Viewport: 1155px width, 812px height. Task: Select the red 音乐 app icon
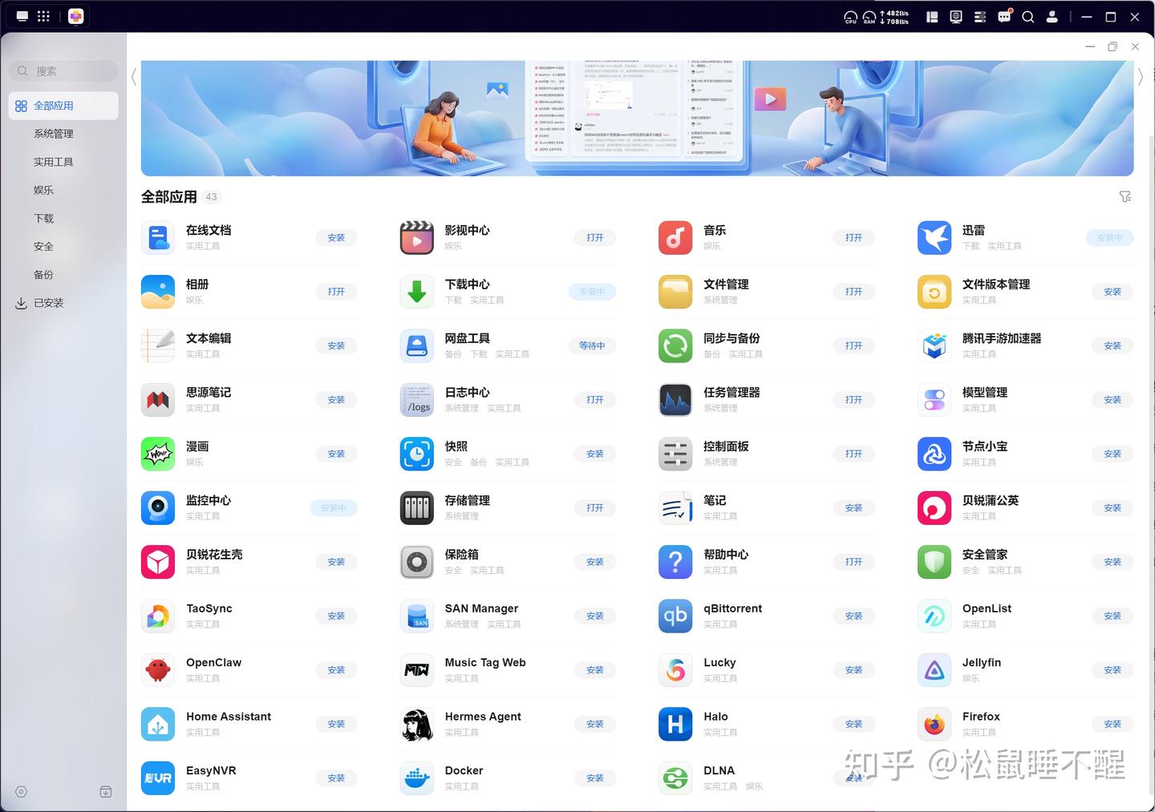(x=675, y=238)
